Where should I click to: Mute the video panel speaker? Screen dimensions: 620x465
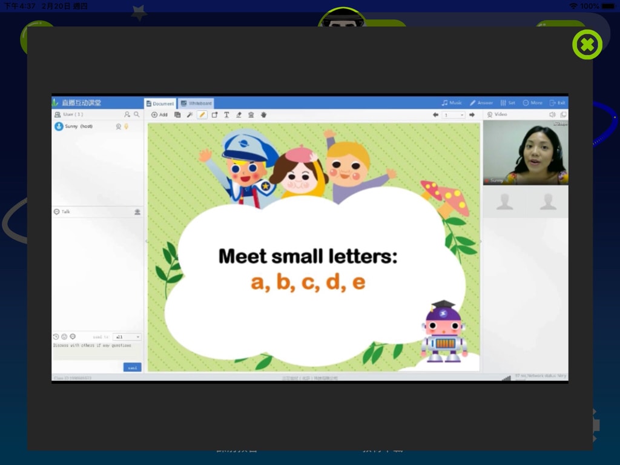(x=552, y=114)
